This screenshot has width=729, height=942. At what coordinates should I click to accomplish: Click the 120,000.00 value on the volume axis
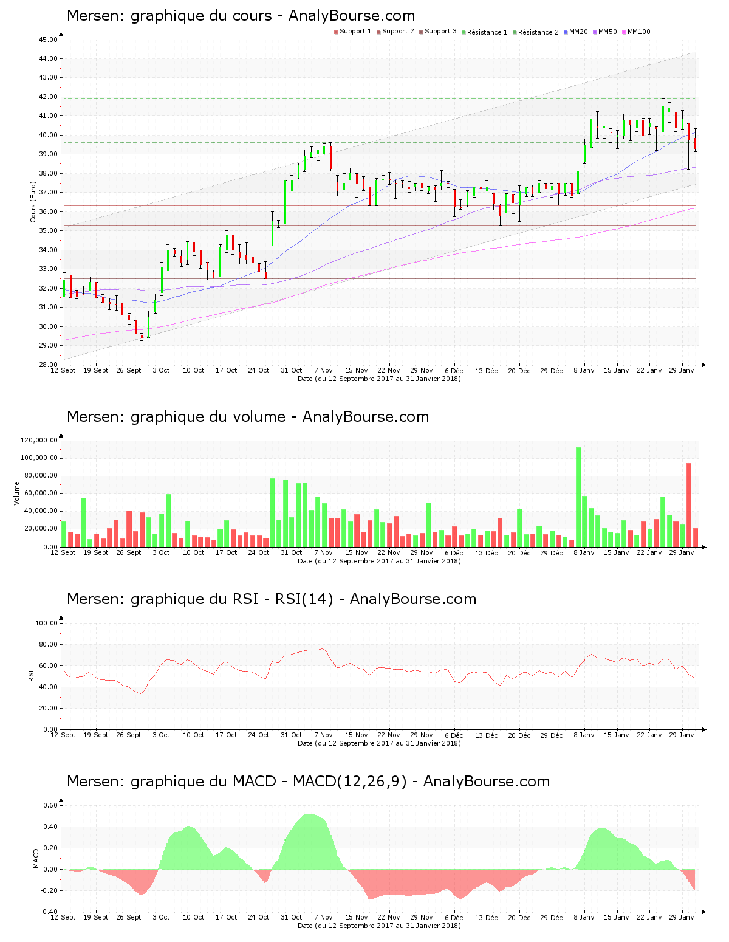click(39, 440)
